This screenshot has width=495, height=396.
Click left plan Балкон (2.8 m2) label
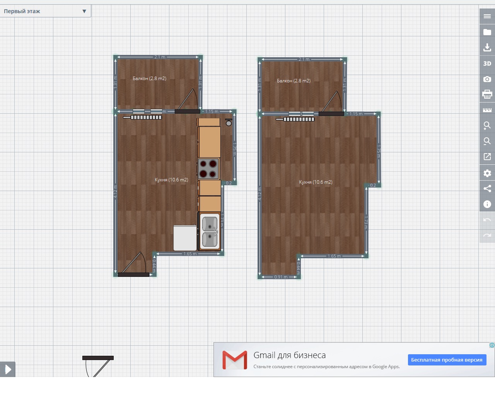150,79
